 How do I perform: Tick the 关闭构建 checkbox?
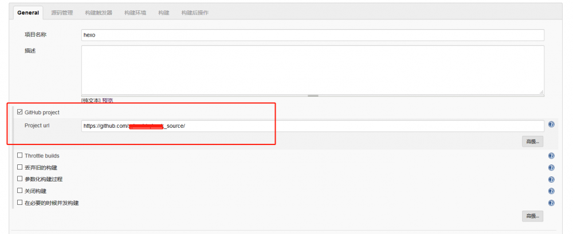19,191
